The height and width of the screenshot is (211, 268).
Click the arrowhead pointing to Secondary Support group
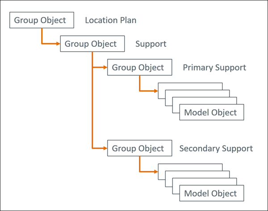[x=105, y=148]
